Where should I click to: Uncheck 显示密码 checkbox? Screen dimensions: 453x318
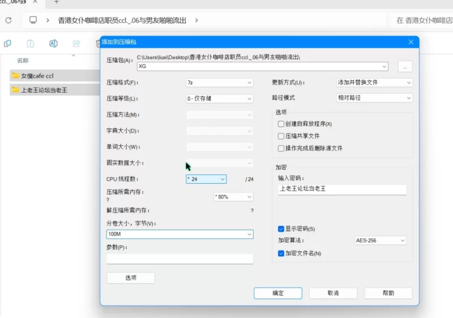pyautogui.click(x=281, y=229)
